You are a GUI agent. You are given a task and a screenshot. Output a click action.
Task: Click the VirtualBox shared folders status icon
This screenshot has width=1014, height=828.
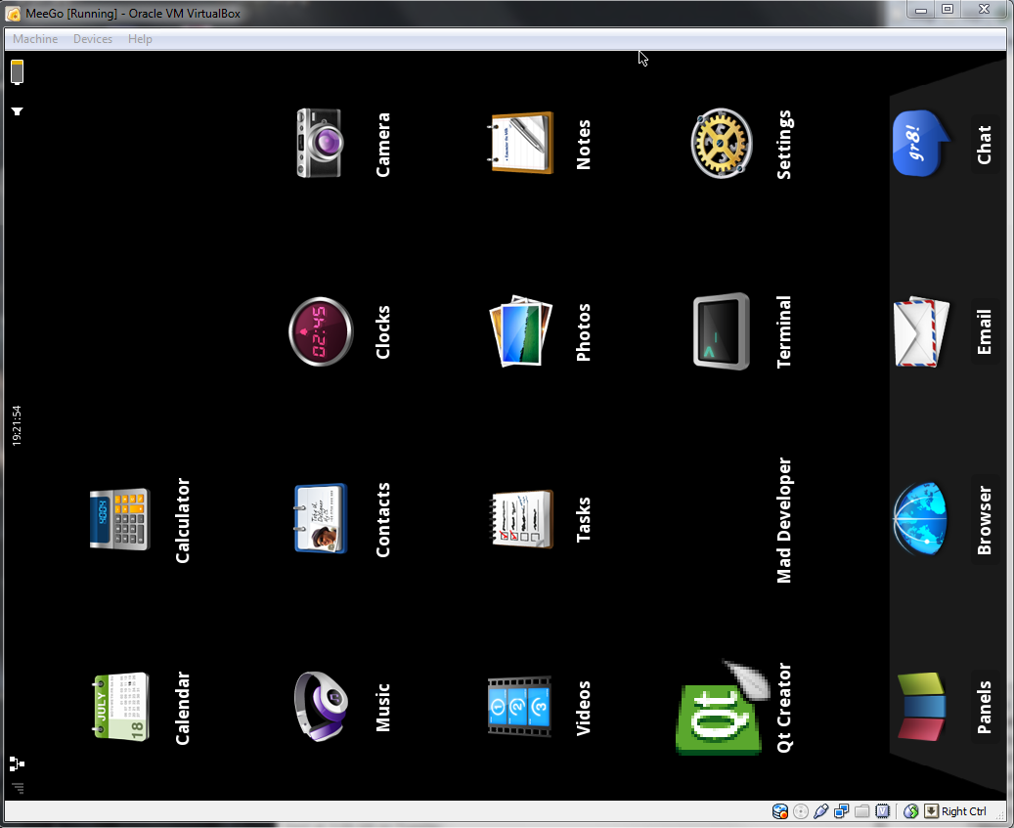pyautogui.click(x=862, y=811)
